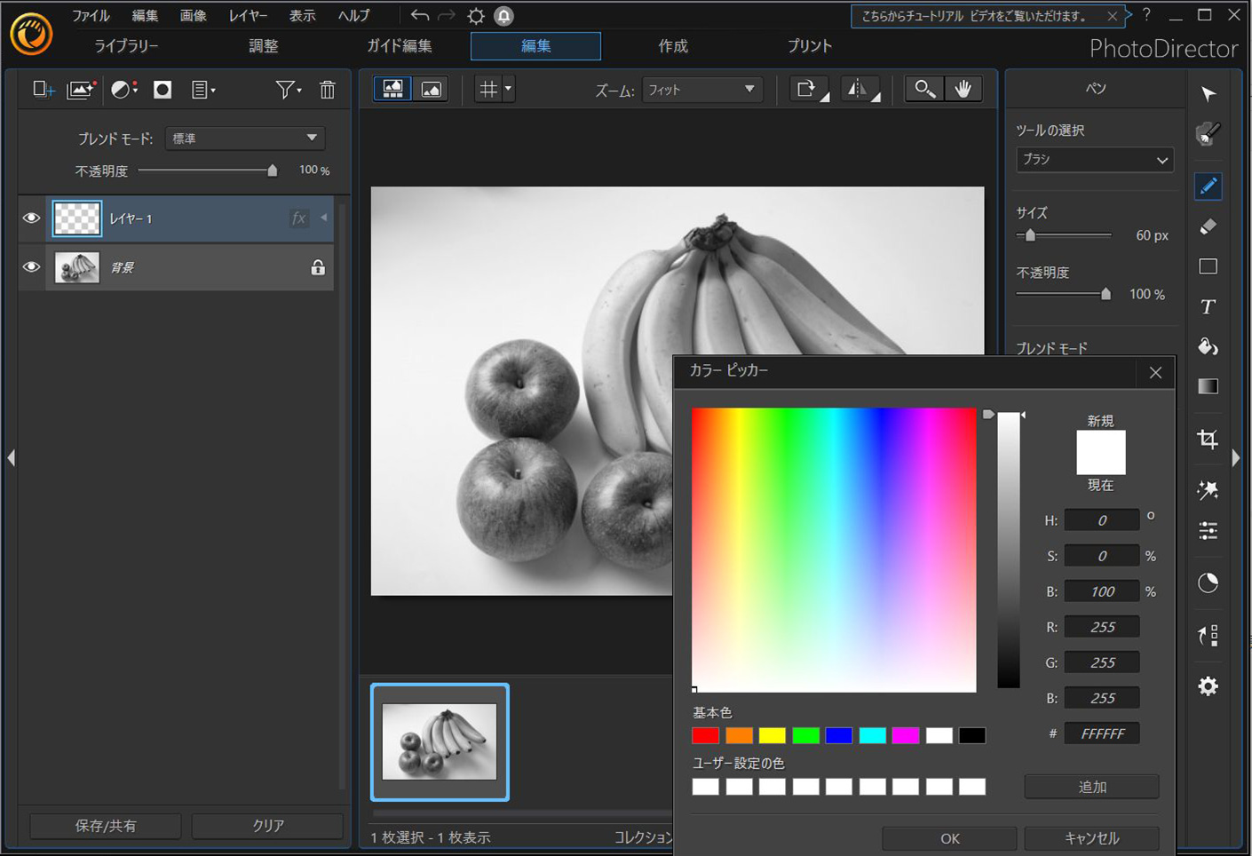Select the Eraser tool
Screen dimensions: 1252x856
coord(1208,226)
